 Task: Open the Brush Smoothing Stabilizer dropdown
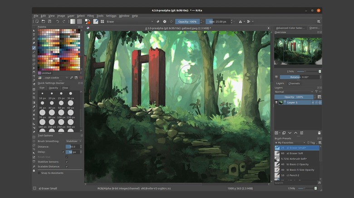(74, 141)
